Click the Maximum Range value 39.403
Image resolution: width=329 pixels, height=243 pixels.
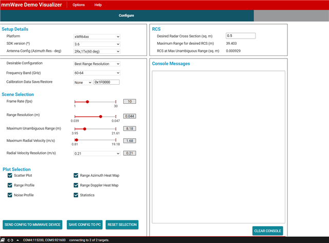coord(231,43)
